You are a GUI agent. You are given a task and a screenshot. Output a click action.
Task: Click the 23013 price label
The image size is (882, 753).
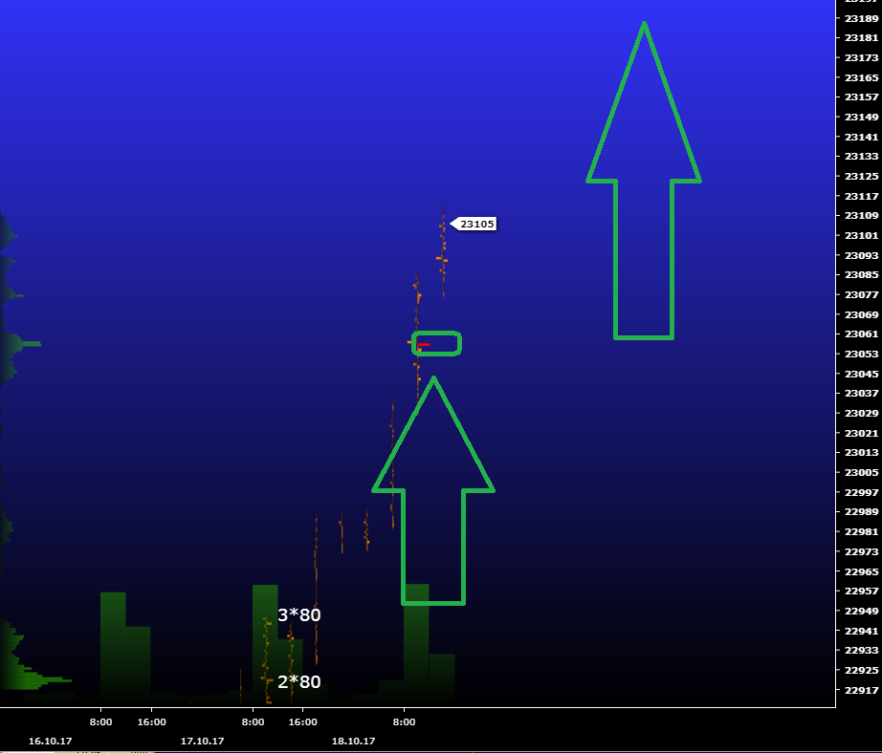coord(861,452)
